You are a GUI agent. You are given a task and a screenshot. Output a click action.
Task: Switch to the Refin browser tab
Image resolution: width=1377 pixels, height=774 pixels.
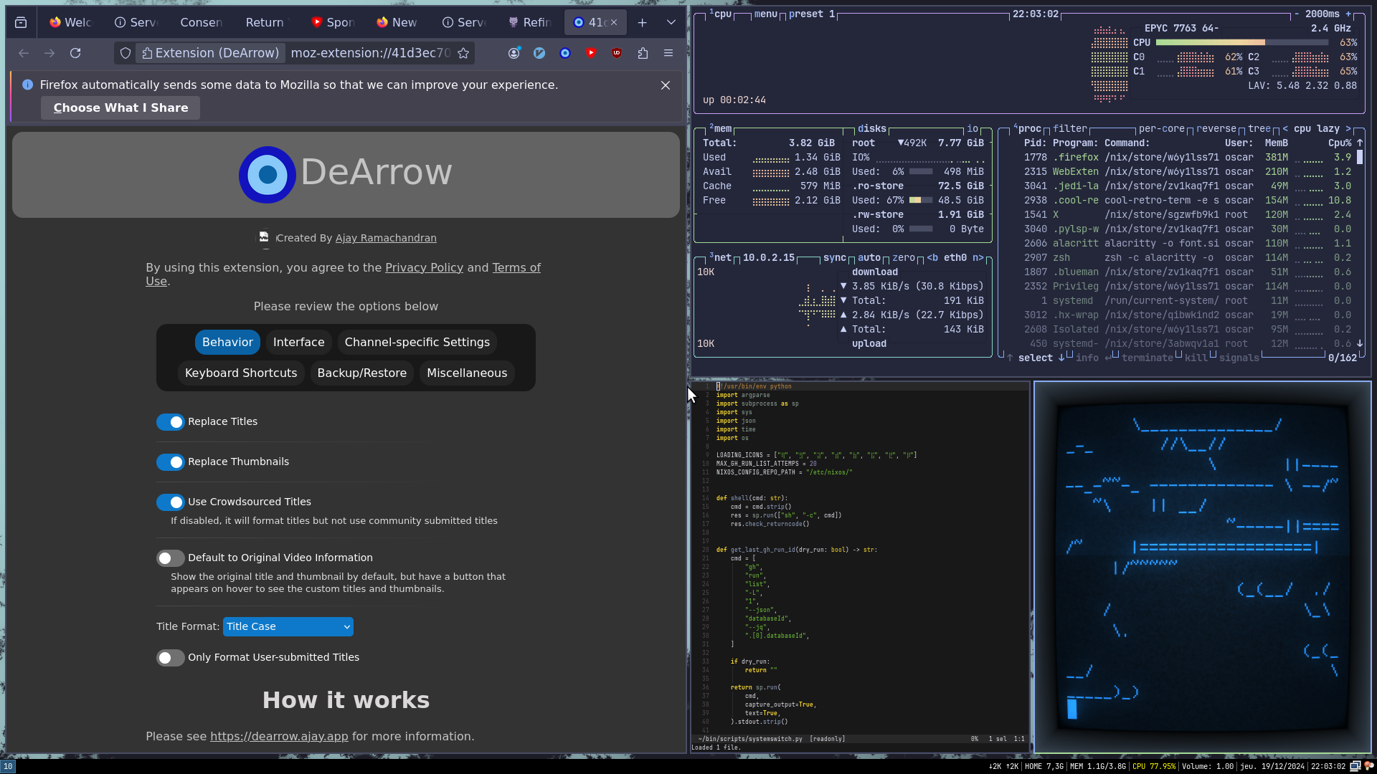tap(530, 22)
